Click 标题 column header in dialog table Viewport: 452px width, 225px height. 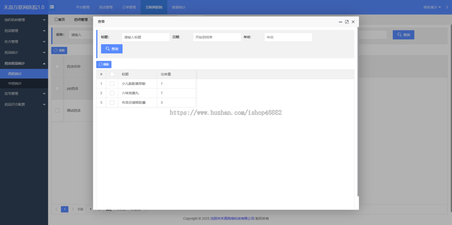coord(137,74)
